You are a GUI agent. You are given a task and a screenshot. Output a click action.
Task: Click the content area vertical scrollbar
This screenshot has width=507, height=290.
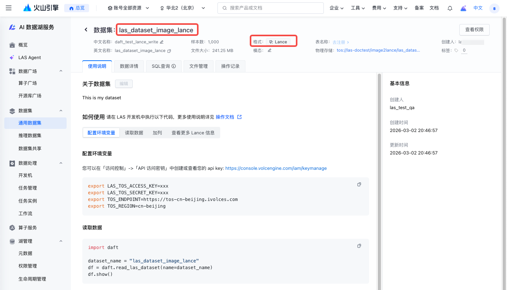[x=379, y=181]
